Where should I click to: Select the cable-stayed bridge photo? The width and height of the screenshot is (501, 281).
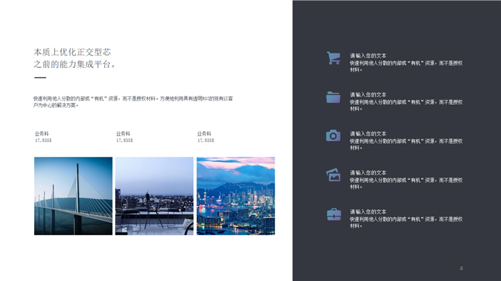click(x=73, y=196)
